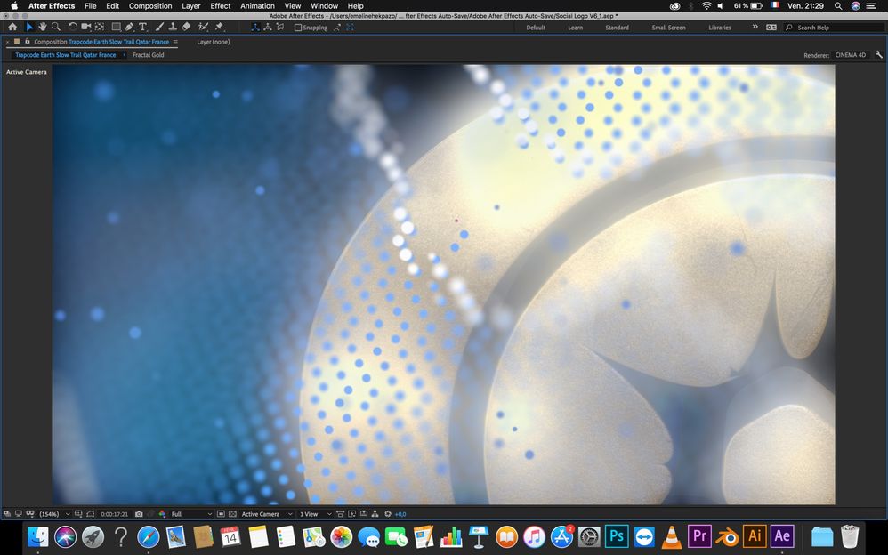This screenshot has width=888, height=555.
Task: Open the Trapcode Earth Slow Trail breadcrumb
Action: [x=65, y=55]
